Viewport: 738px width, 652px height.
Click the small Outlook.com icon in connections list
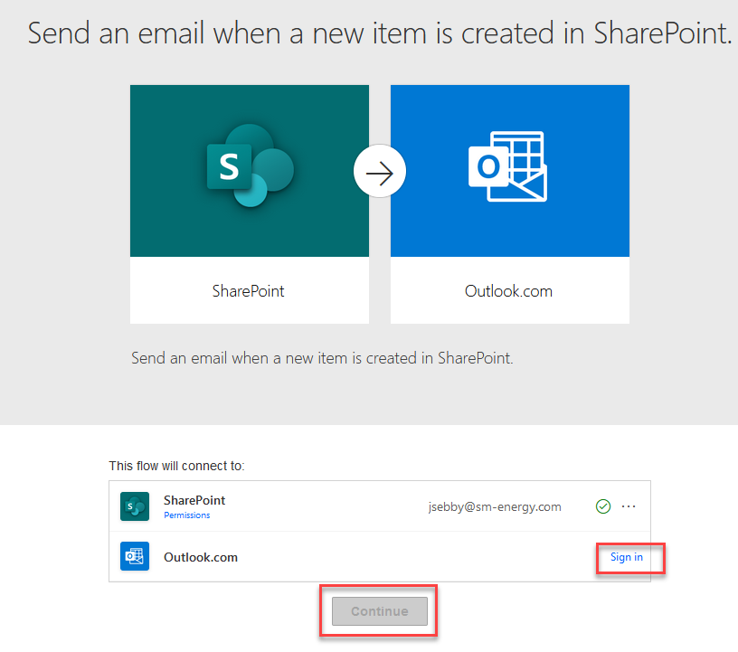coord(135,556)
